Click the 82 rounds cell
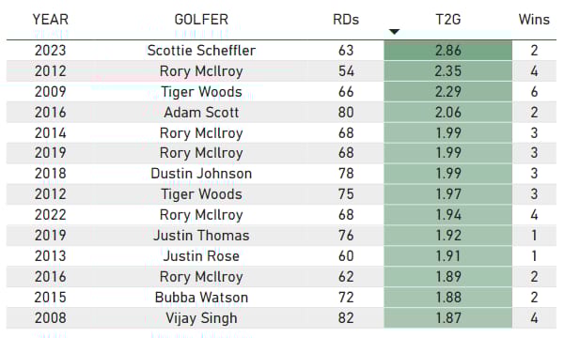580x338 pixels. pos(346,318)
